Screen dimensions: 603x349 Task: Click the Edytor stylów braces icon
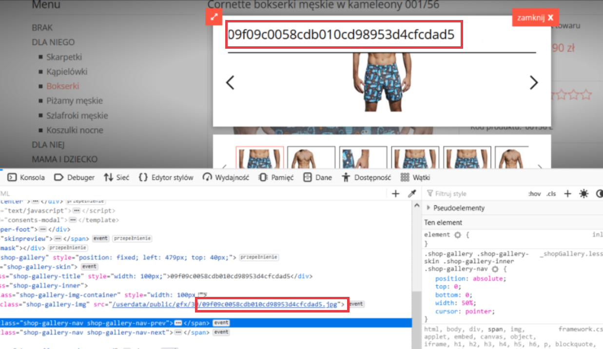click(x=143, y=177)
